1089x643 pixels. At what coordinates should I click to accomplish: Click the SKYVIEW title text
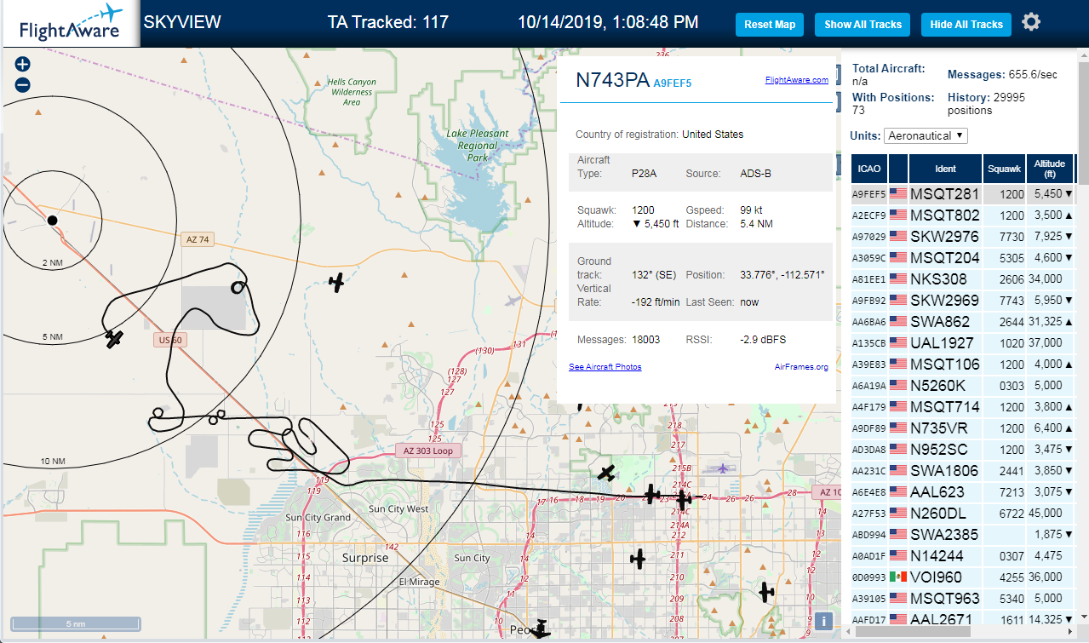tap(182, 22)
